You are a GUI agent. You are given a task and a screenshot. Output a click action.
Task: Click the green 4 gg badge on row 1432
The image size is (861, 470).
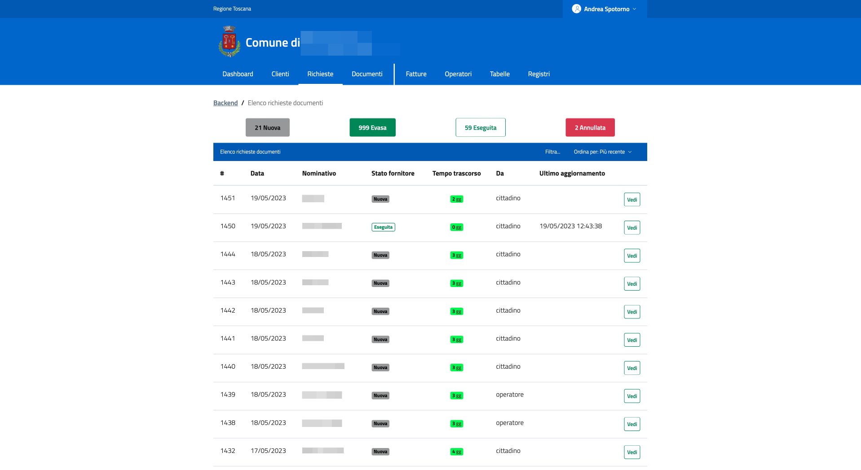point(457,452)
